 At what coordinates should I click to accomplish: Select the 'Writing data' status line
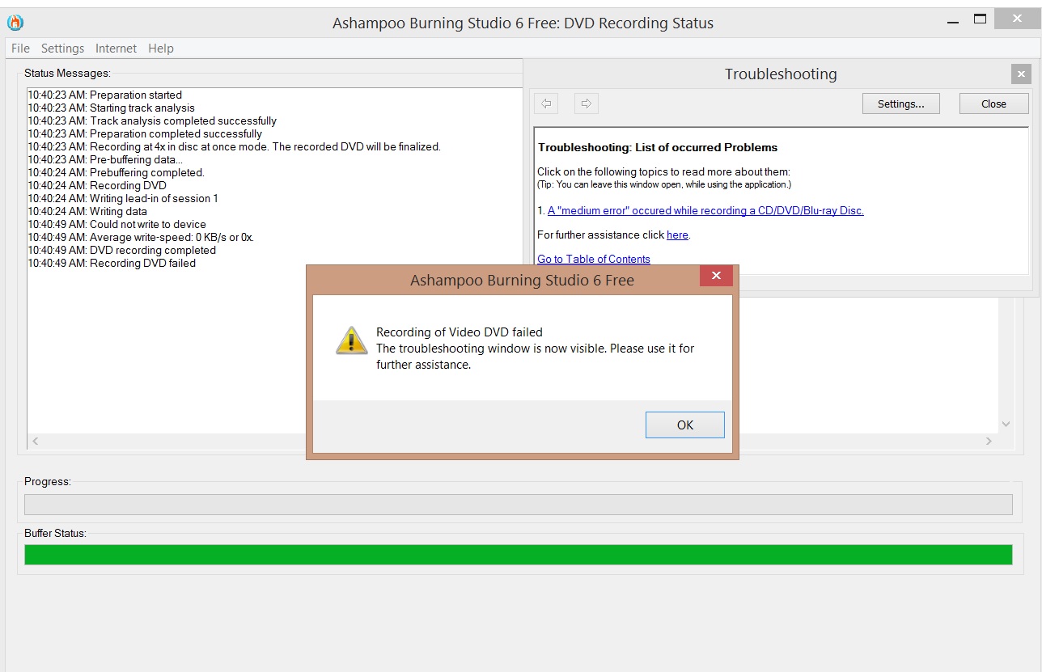(x=88, y=211)
